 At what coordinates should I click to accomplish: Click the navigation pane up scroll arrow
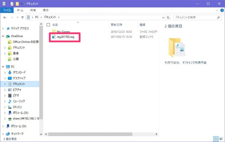pos(41,24)
